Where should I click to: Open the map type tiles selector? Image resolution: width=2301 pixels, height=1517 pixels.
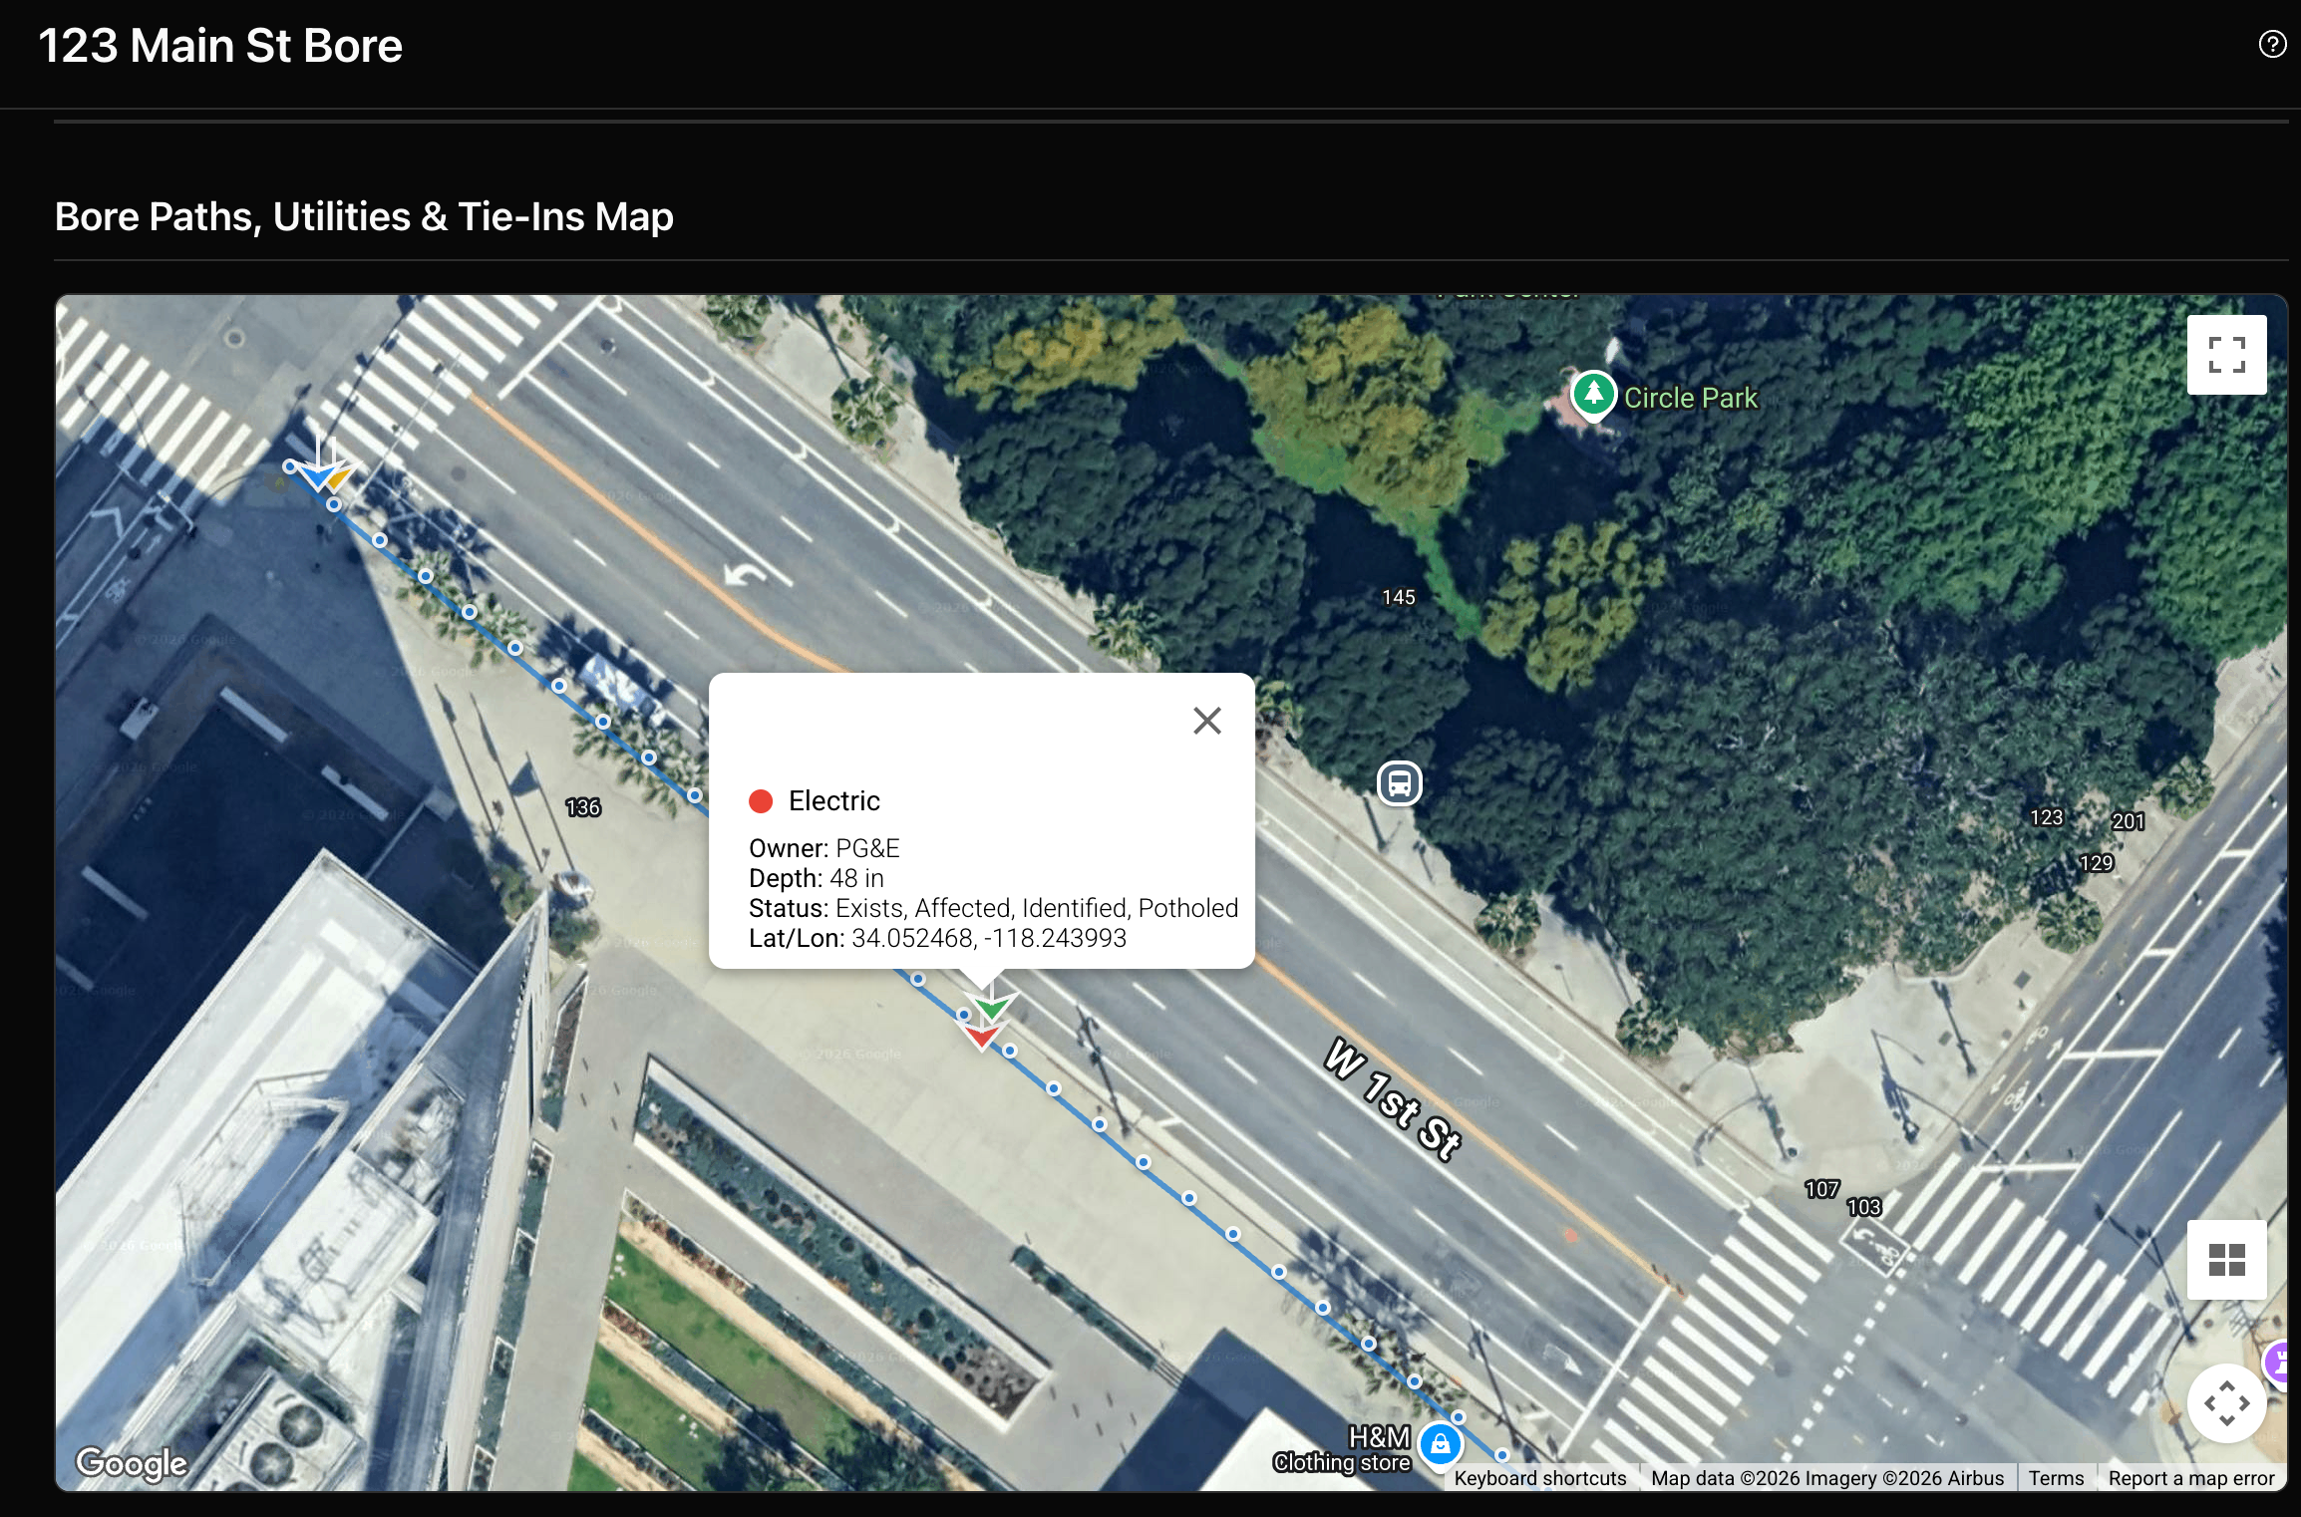coord(2227,1260)
